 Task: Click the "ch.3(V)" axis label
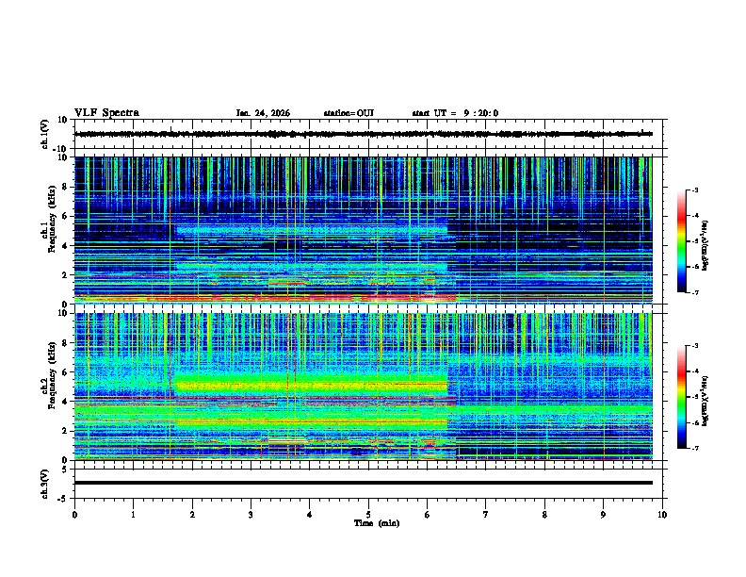[x=45, y=484]
